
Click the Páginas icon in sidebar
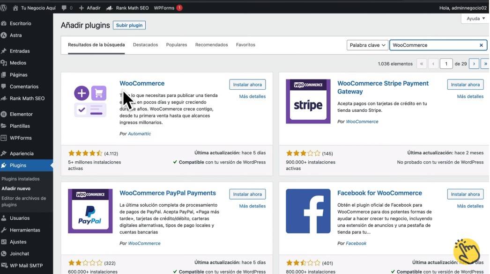(x=4, y=75)
